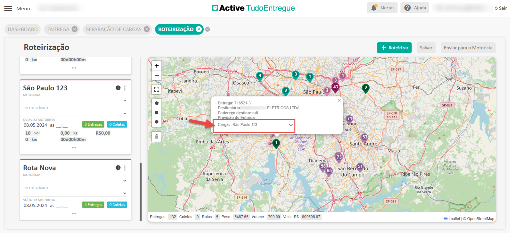Click the Active TudoEntregue logo
The image size is (510, 233).
[254, 8]
